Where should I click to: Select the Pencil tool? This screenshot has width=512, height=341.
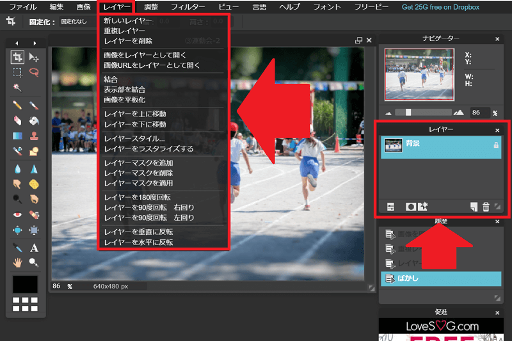17,105
